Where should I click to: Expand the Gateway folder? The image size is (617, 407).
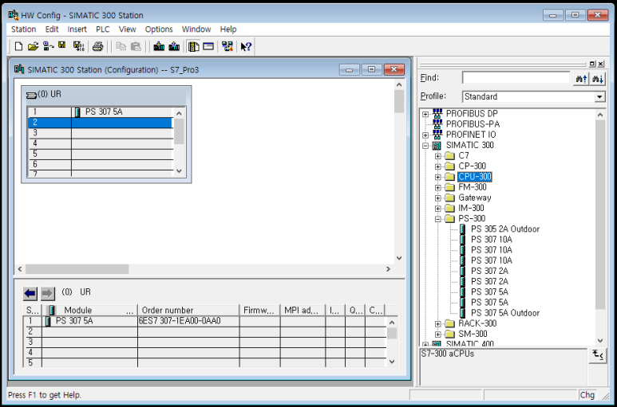(438, 198)
